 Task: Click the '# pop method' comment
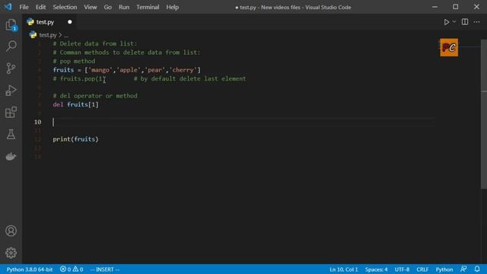pyautogui.click(x=74, y=61)
